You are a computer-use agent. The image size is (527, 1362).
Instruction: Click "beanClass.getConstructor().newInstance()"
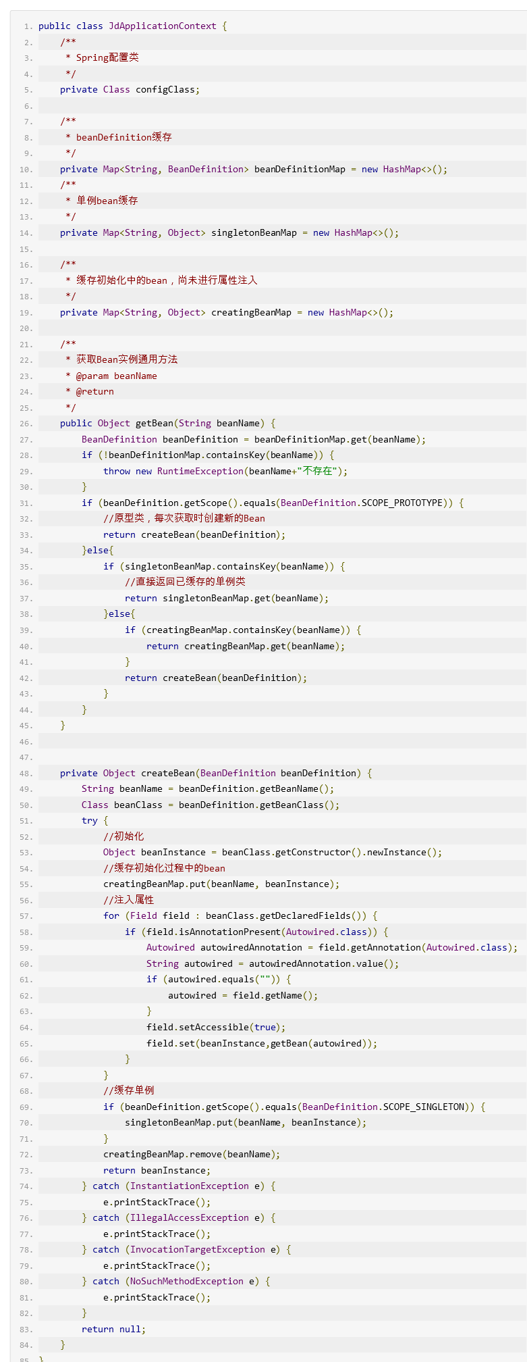[x=329, y=853]
